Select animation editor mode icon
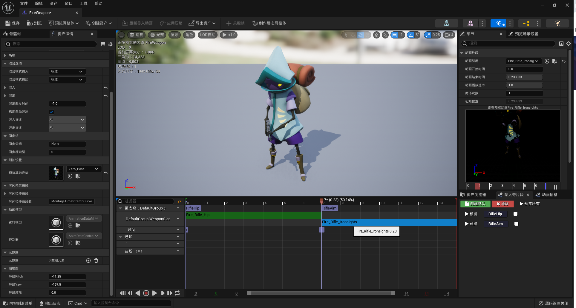 point(498,23)
